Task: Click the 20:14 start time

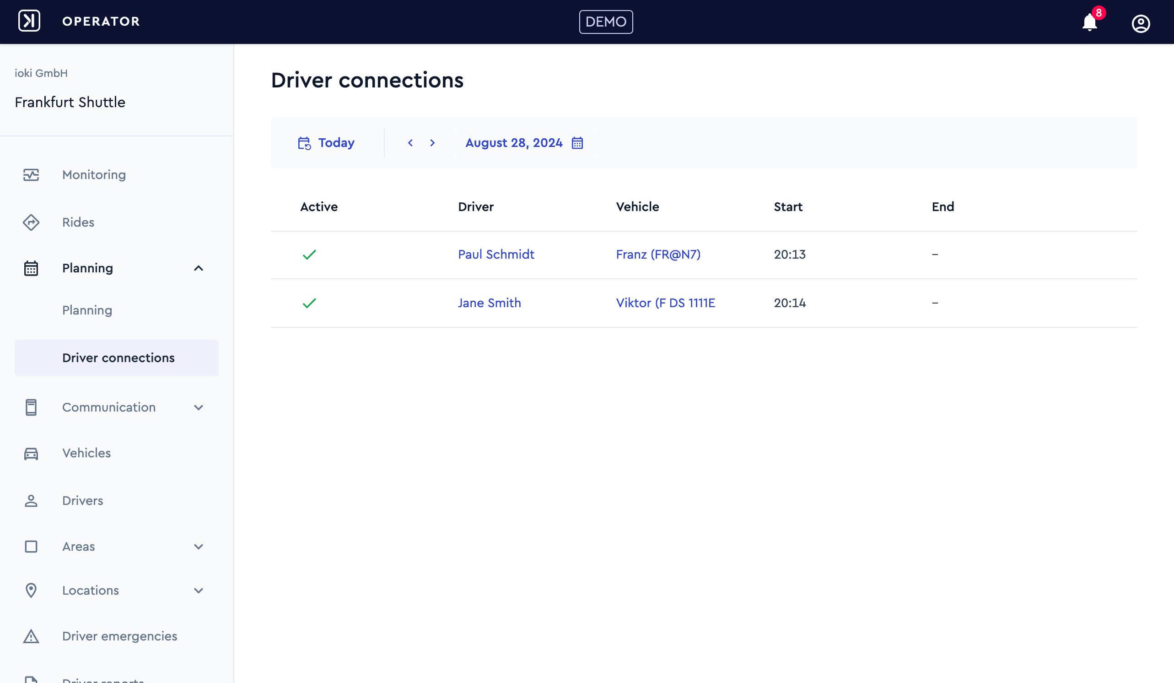Action: point(790,303)
